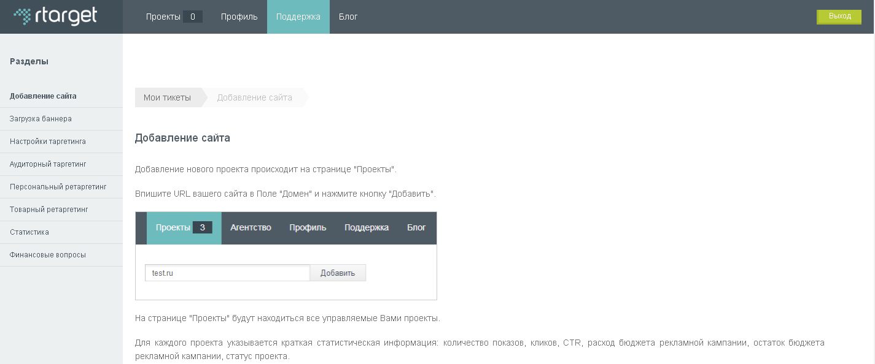Click the rtarget logo
Viewport: 875px width, 364px height.
coord(55,16)
